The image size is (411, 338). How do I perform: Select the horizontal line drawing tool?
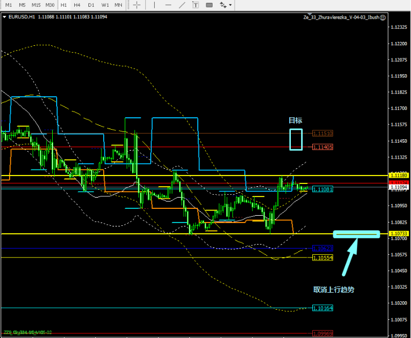(167, 5)
